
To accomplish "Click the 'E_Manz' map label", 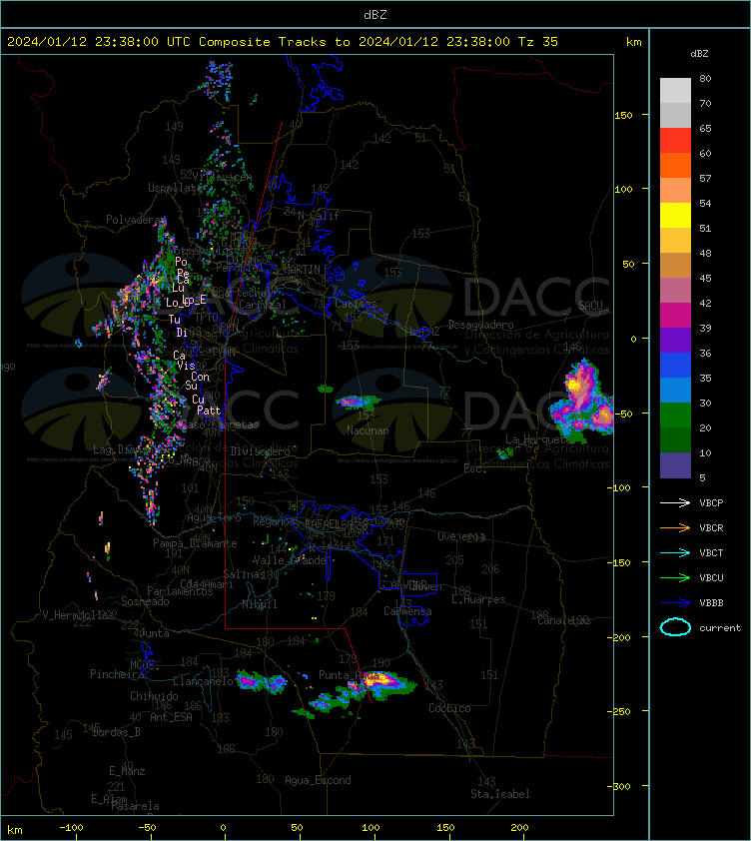I will point(127,771).
